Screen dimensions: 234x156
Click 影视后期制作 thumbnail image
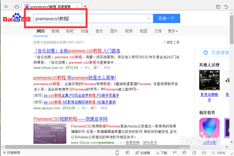tap(210, 80)
